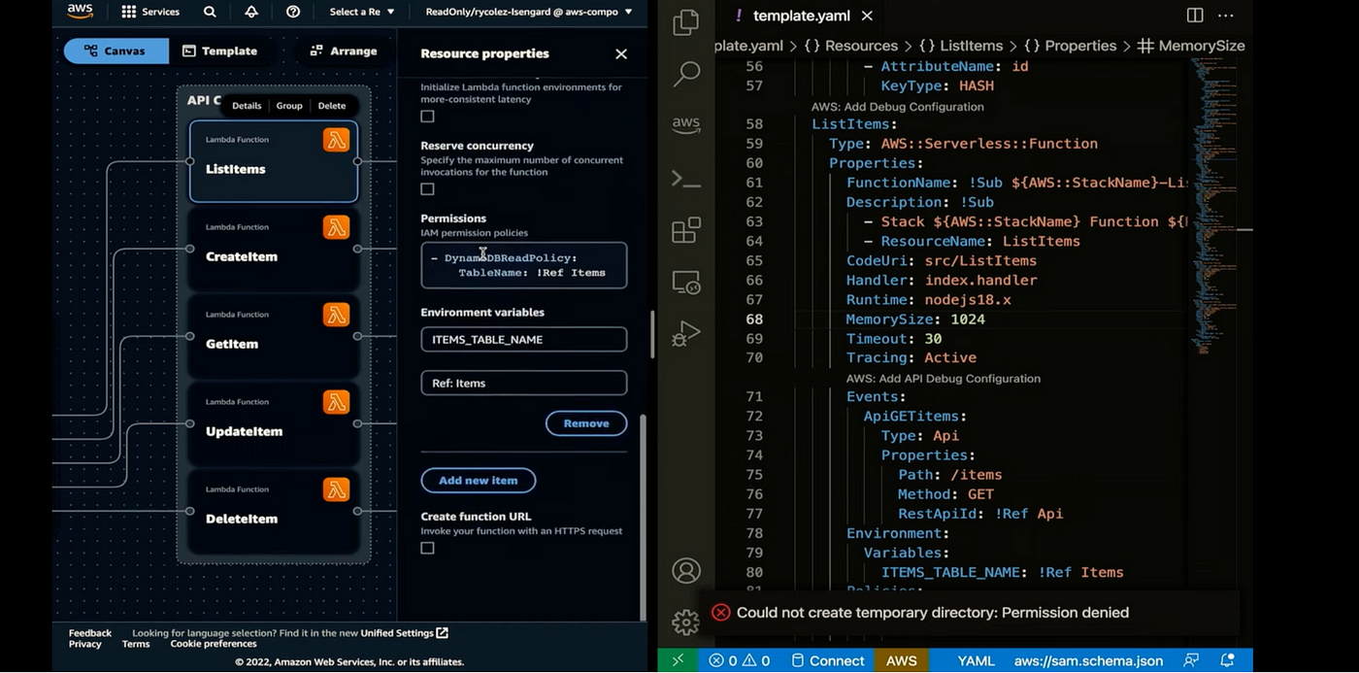Click the status bar notification bell

pyautogui.click(x=1227, y=660)
